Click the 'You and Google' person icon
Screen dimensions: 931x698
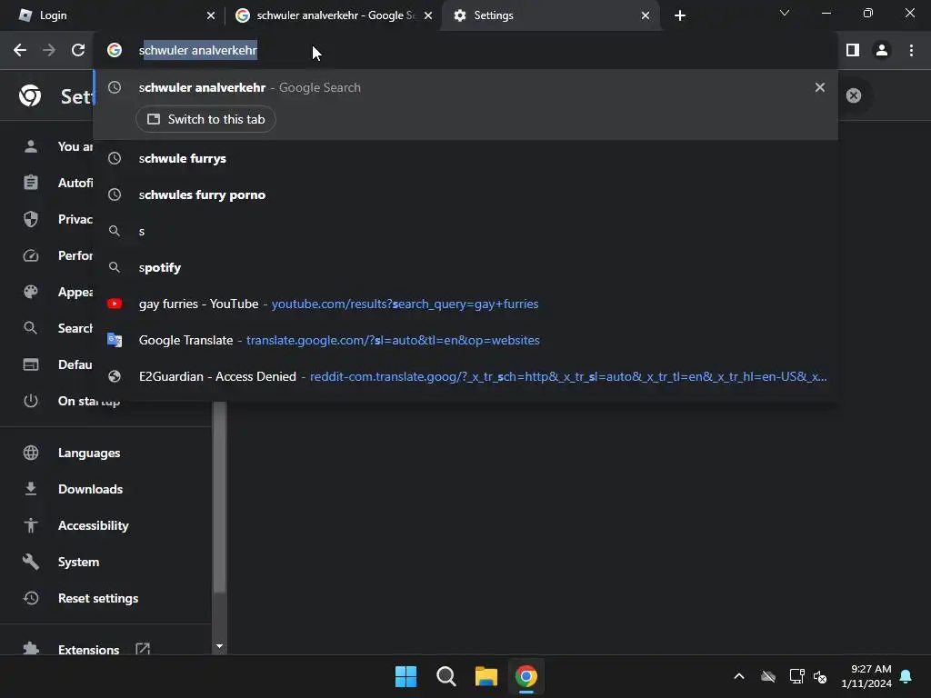[x=31, y=146]
